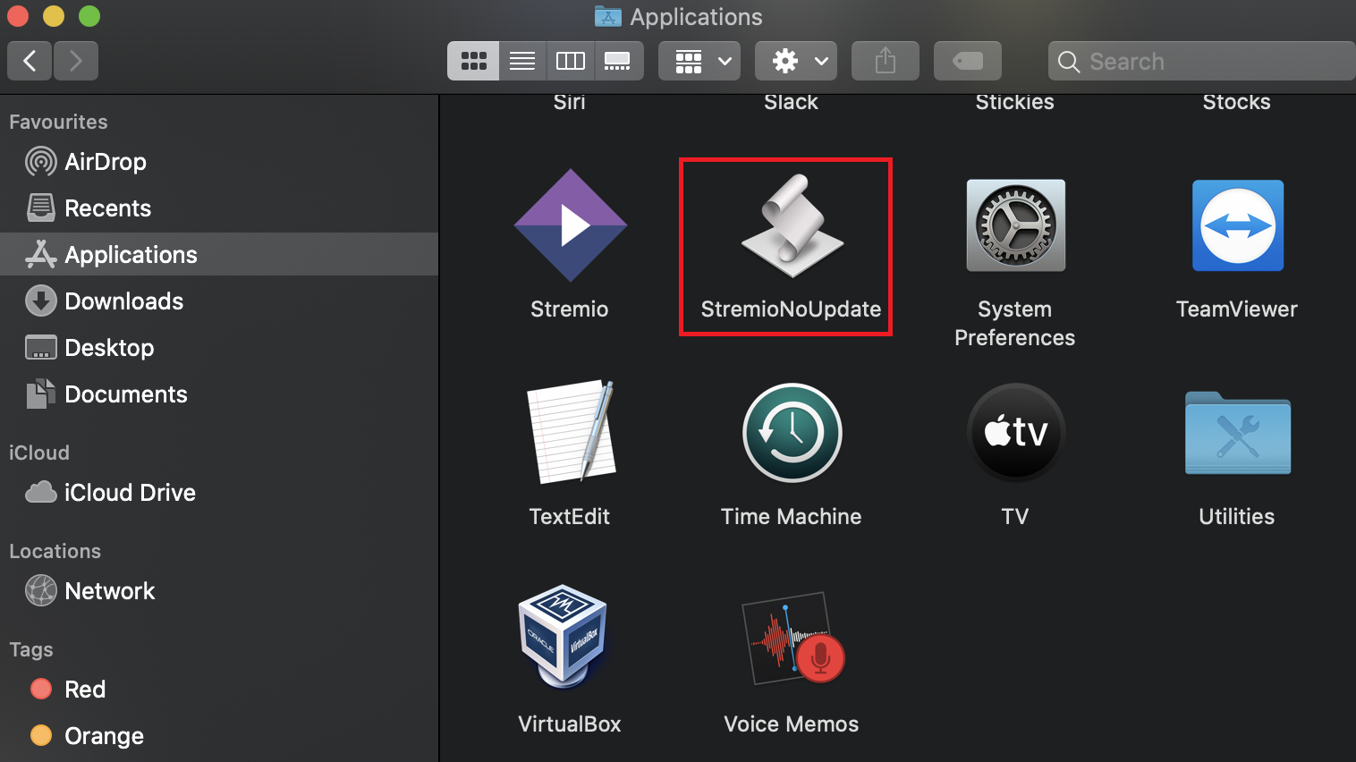
Task: Open Documents in the sidebar
Action: coord(219,394)
